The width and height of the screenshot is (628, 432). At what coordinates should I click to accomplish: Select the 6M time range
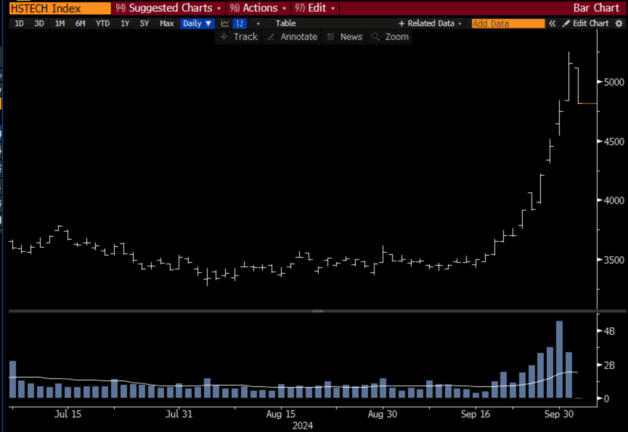80,24
